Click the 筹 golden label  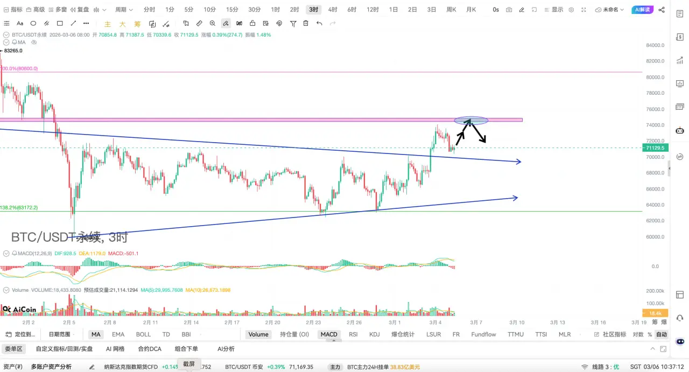click(x=137, y=24)
